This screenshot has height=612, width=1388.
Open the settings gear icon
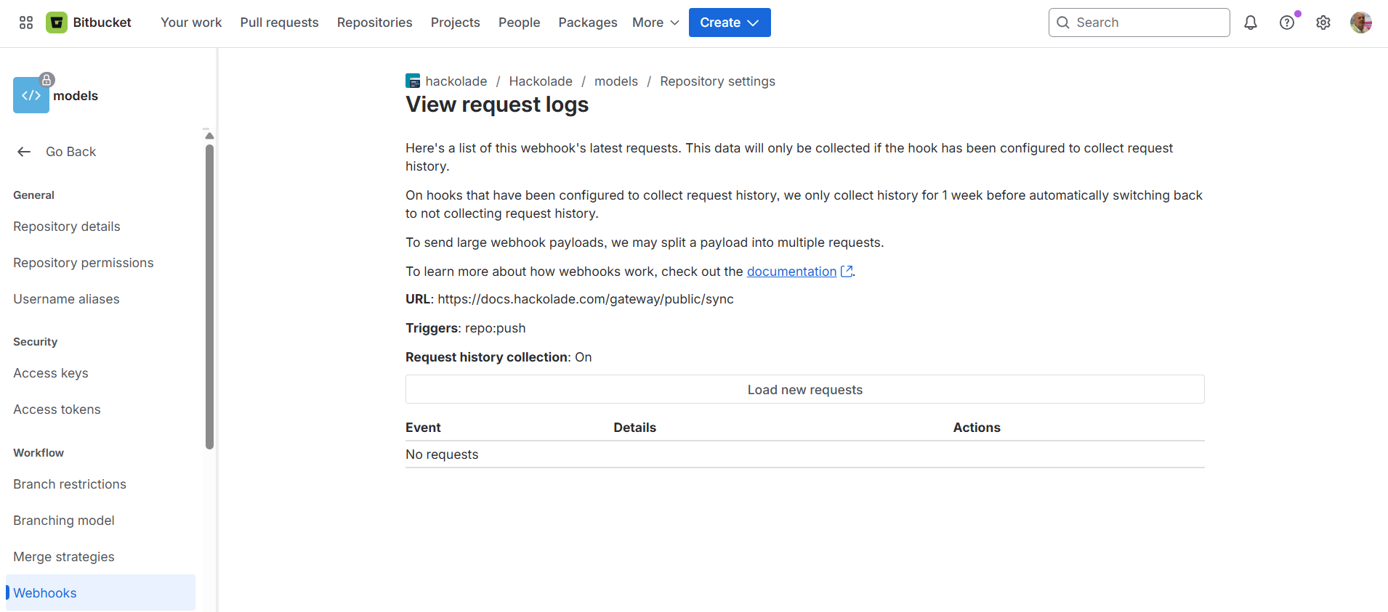(1323, 23)
